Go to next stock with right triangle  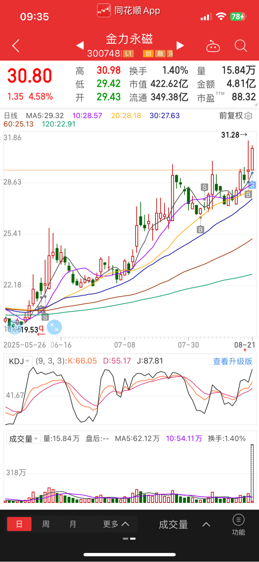pos(180,45)
